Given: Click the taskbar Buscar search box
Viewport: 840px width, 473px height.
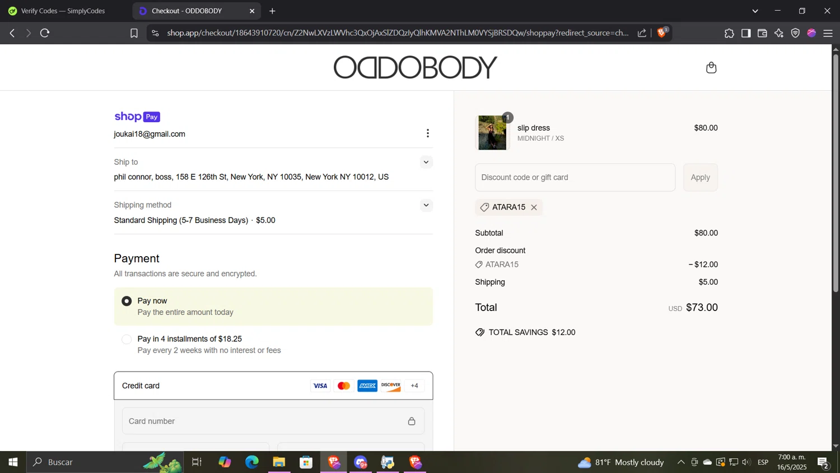Looking at the screenshot, I should pos(105,462).
